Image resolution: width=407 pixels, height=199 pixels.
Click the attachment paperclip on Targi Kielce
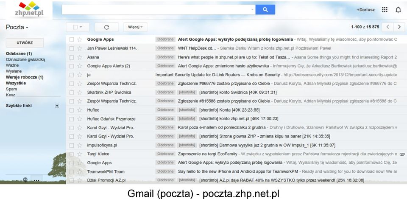(x=402, y=154)
